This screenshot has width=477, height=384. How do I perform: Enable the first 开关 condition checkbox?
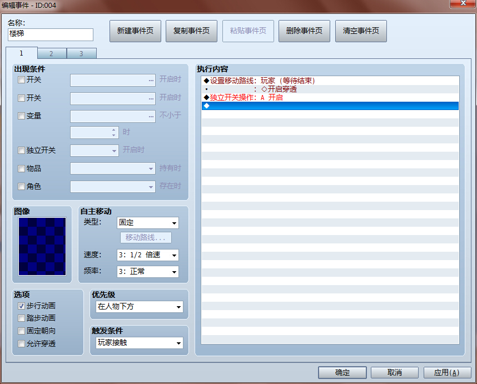point(21,80)
